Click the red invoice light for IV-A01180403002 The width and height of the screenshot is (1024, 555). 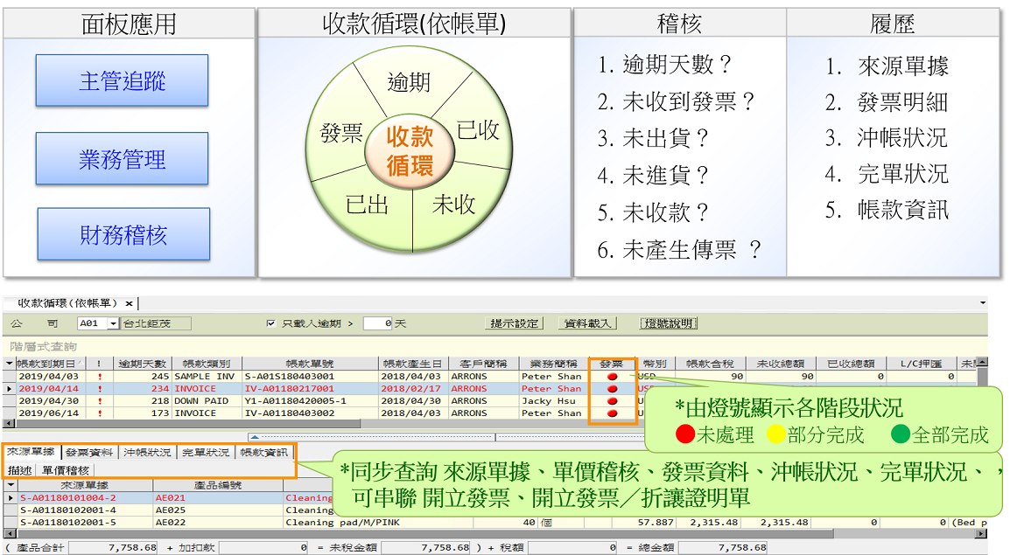pyautogui.click(x=612, y=413)
